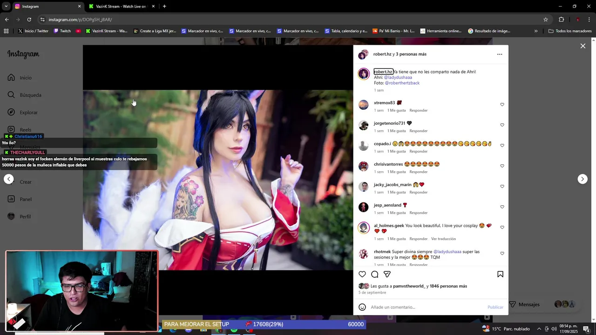Click Publicar to post comment
The width and height of the screenshot is (596, 335).
coord(495,307)
